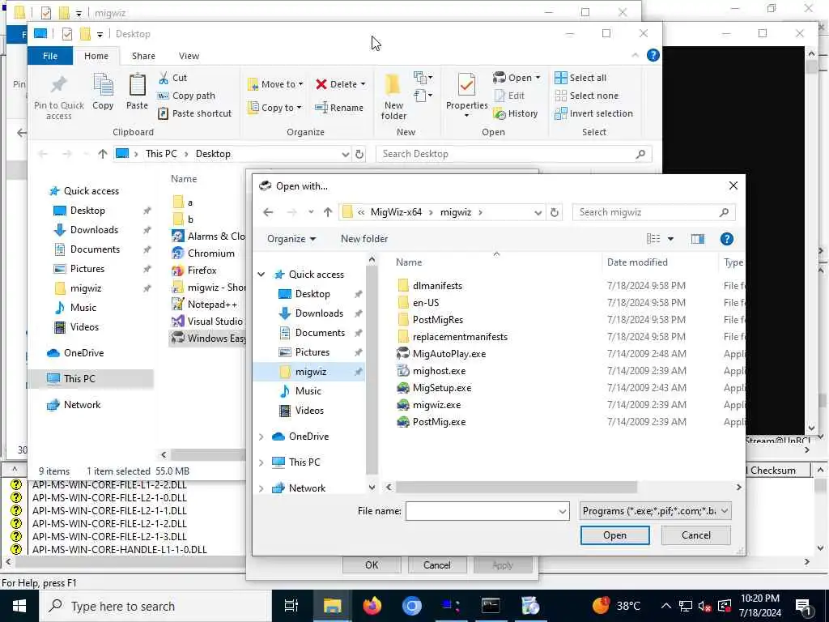
Task: Click Select none in ribbon
Action: tap(587, 96)
